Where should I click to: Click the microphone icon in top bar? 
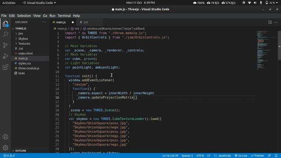(x=261, y=3)
